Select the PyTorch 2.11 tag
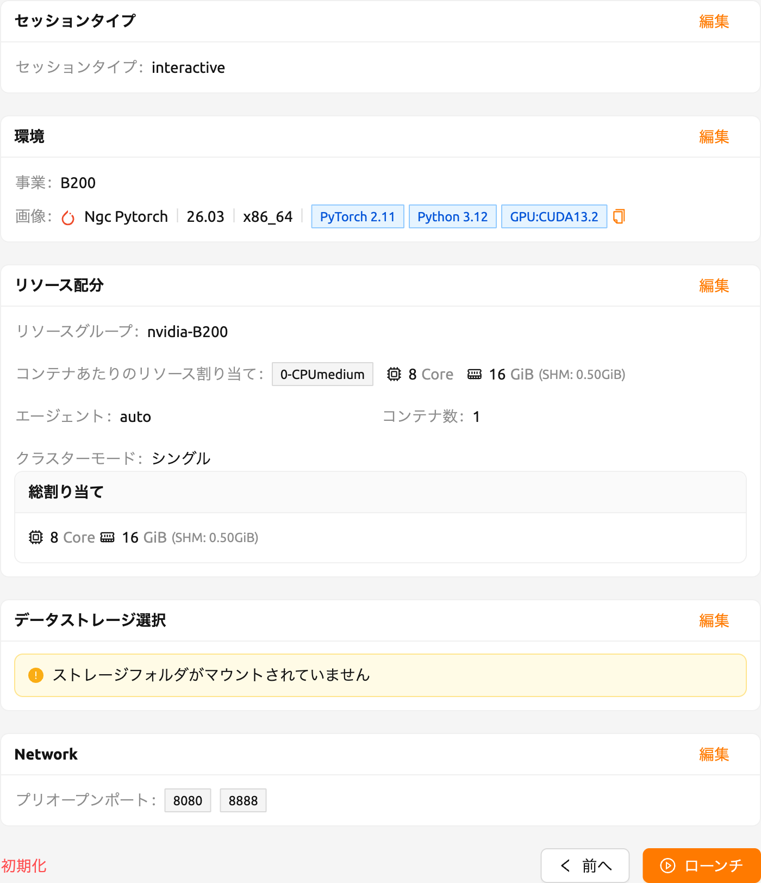Screen dimensions: 761x883 click(358, 216)
